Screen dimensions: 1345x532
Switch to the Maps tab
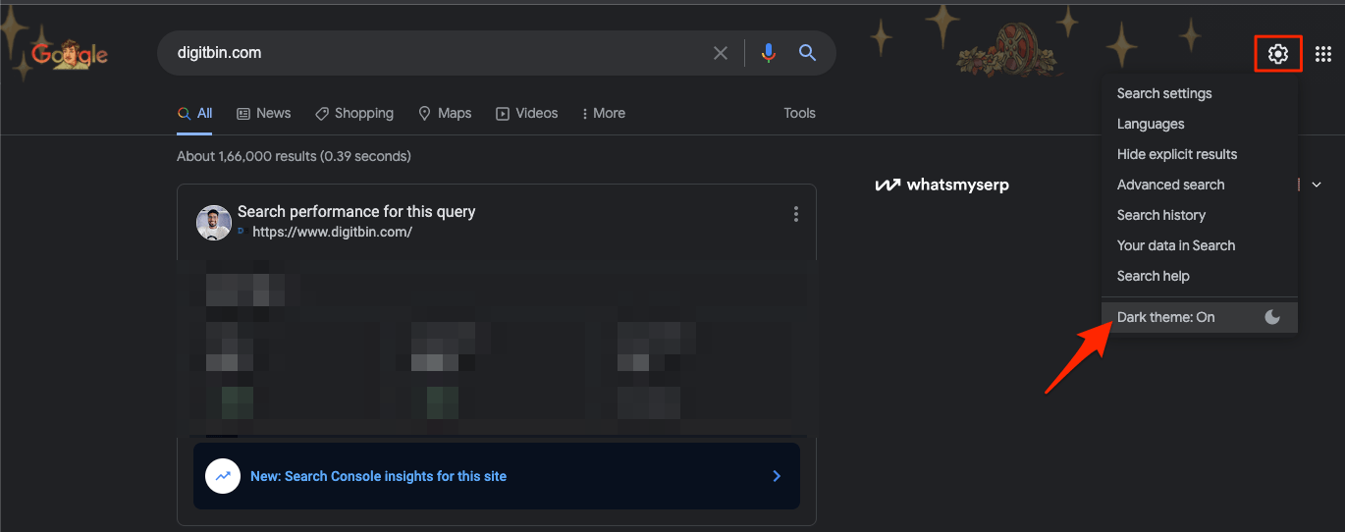pos(445,114)
